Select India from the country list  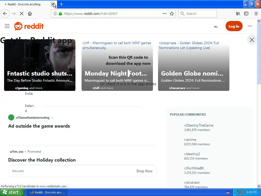point(29,93)
